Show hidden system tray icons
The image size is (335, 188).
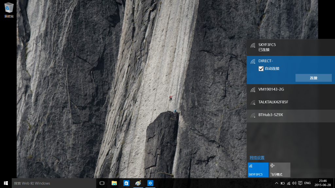pyautogui.click(x=276, y=183)
